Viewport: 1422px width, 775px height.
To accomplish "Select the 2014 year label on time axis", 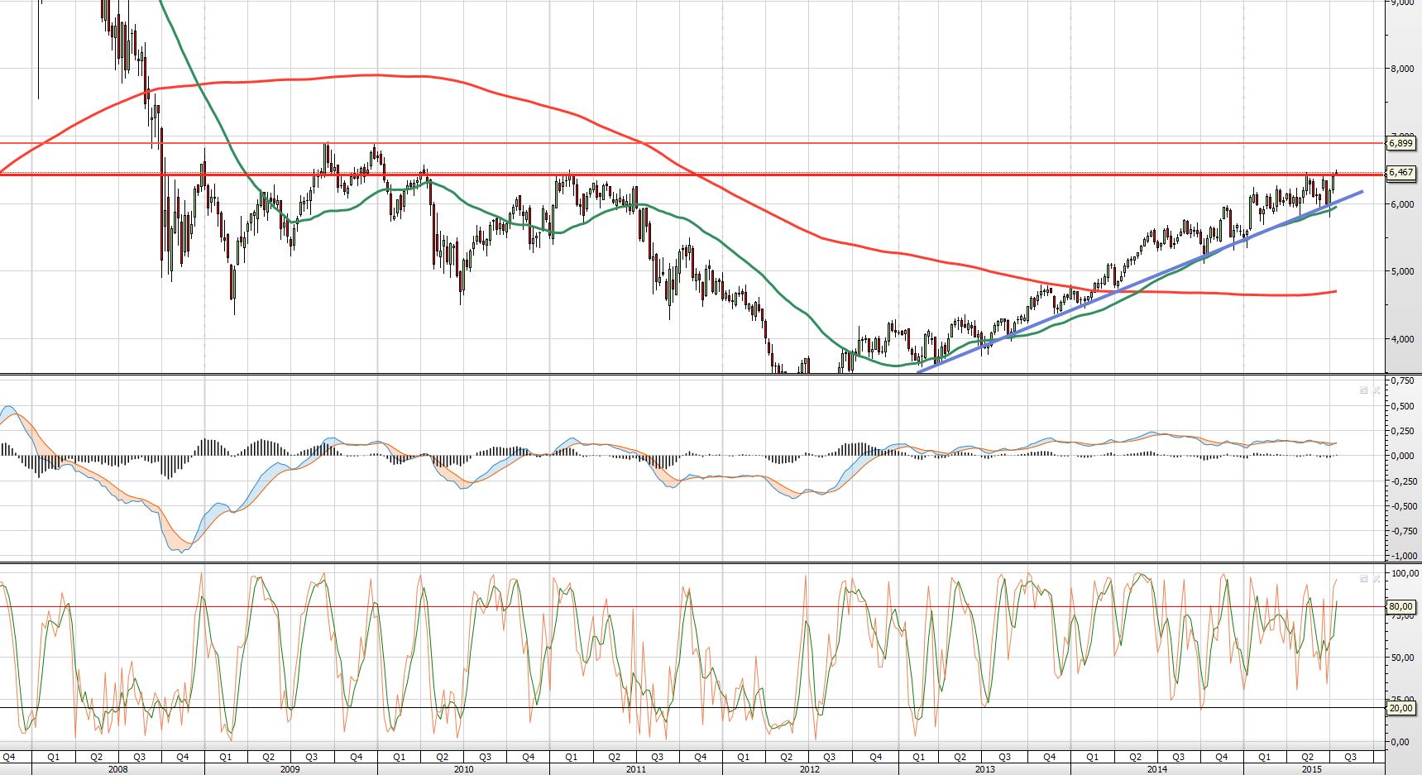I will pyautogui.click(x=1157, y=769).
